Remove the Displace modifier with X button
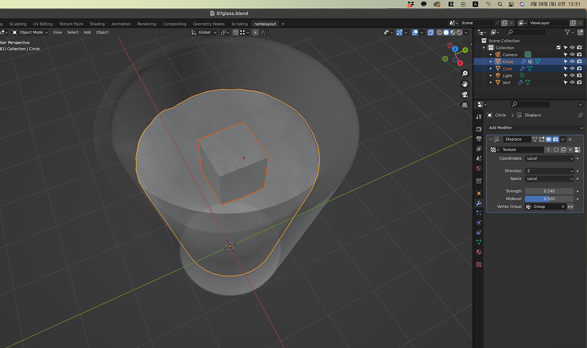 (570, 139)
